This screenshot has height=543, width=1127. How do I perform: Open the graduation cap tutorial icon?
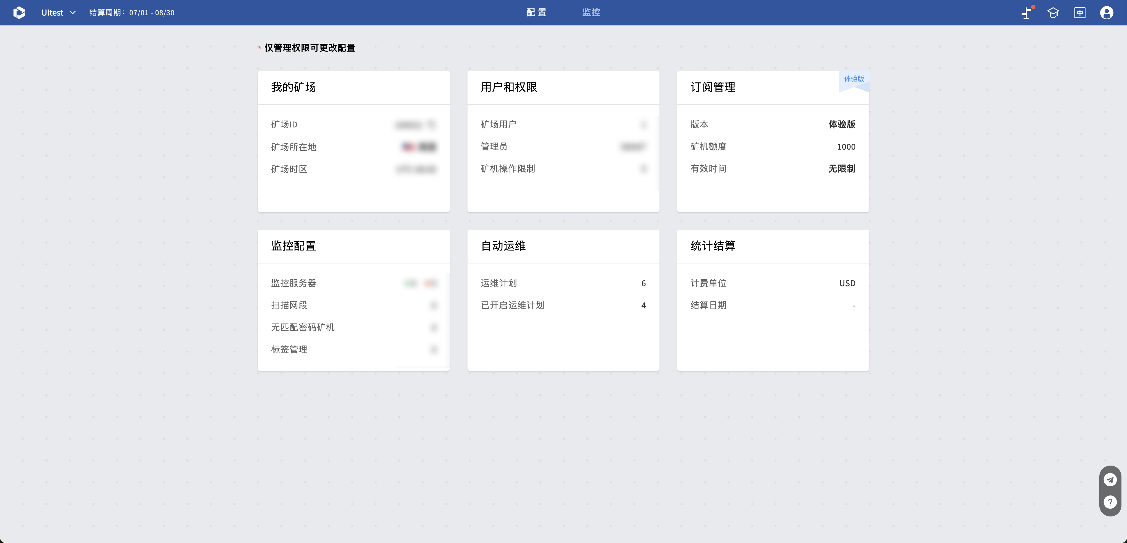pyautogui.click(x=1053, y=13)
